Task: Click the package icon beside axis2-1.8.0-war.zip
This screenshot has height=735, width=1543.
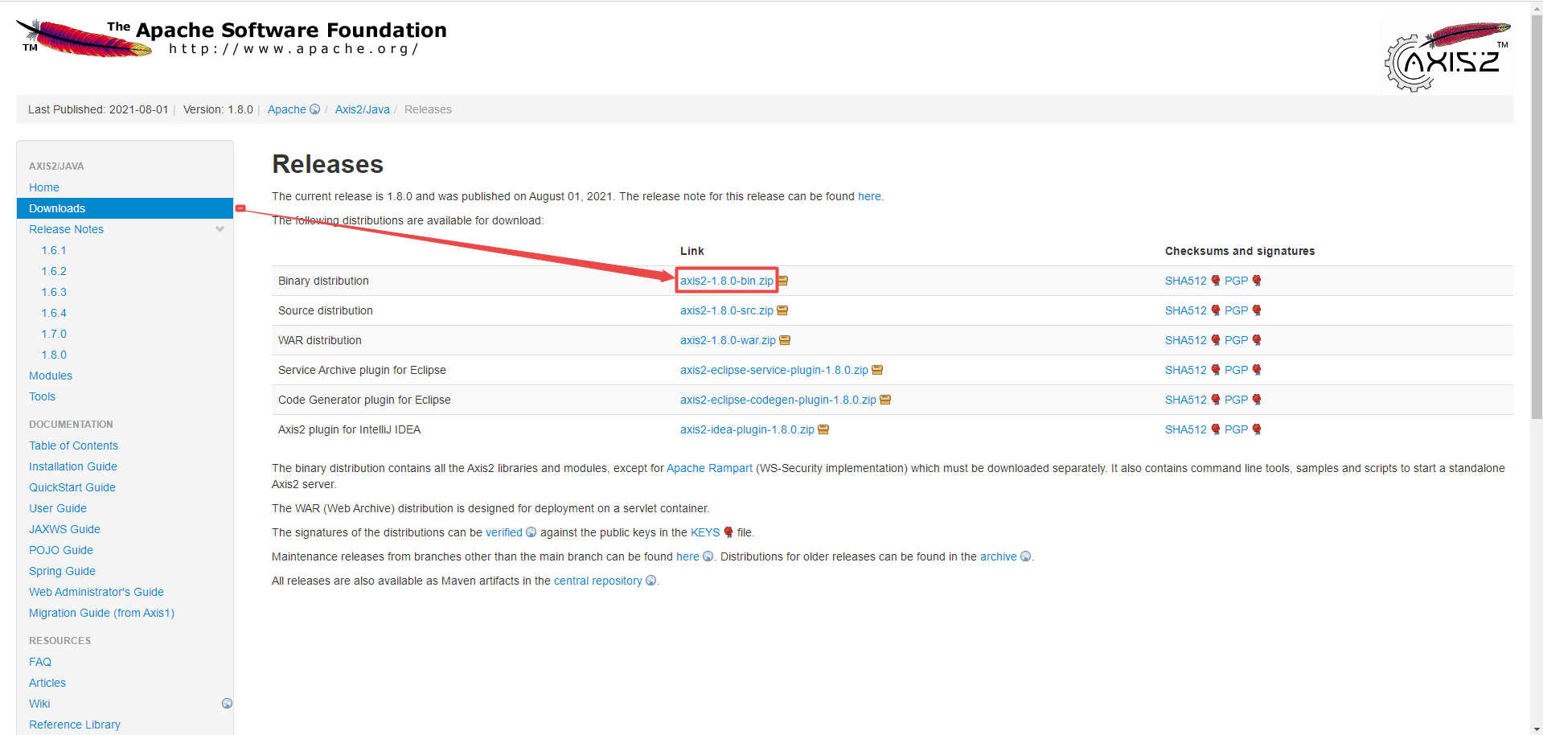Action: click(785, 340)
